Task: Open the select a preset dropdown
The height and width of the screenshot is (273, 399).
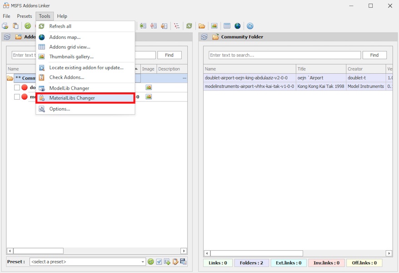Action: point(88,262)
